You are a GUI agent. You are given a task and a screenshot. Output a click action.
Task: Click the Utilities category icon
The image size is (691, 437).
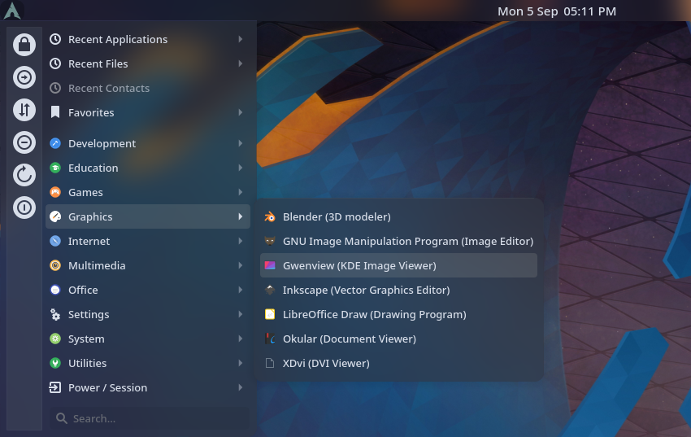pos(55,364)
